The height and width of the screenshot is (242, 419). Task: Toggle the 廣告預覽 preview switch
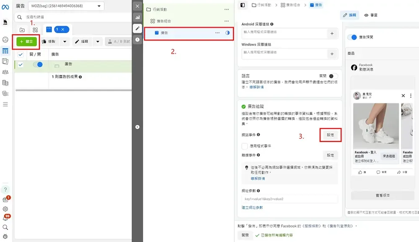[352, 37]
